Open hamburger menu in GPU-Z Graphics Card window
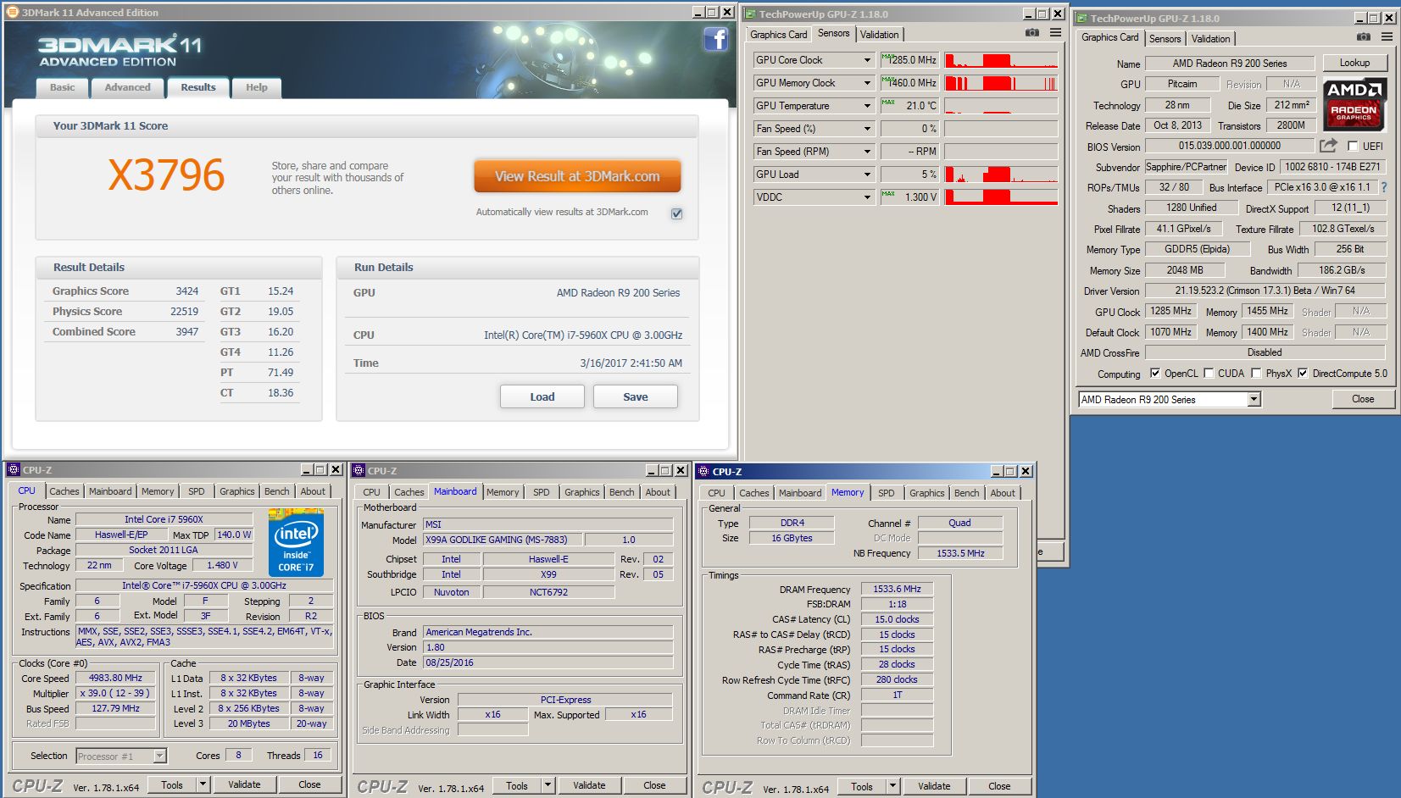The image size is (1401, 798). tap(1387, 37)
